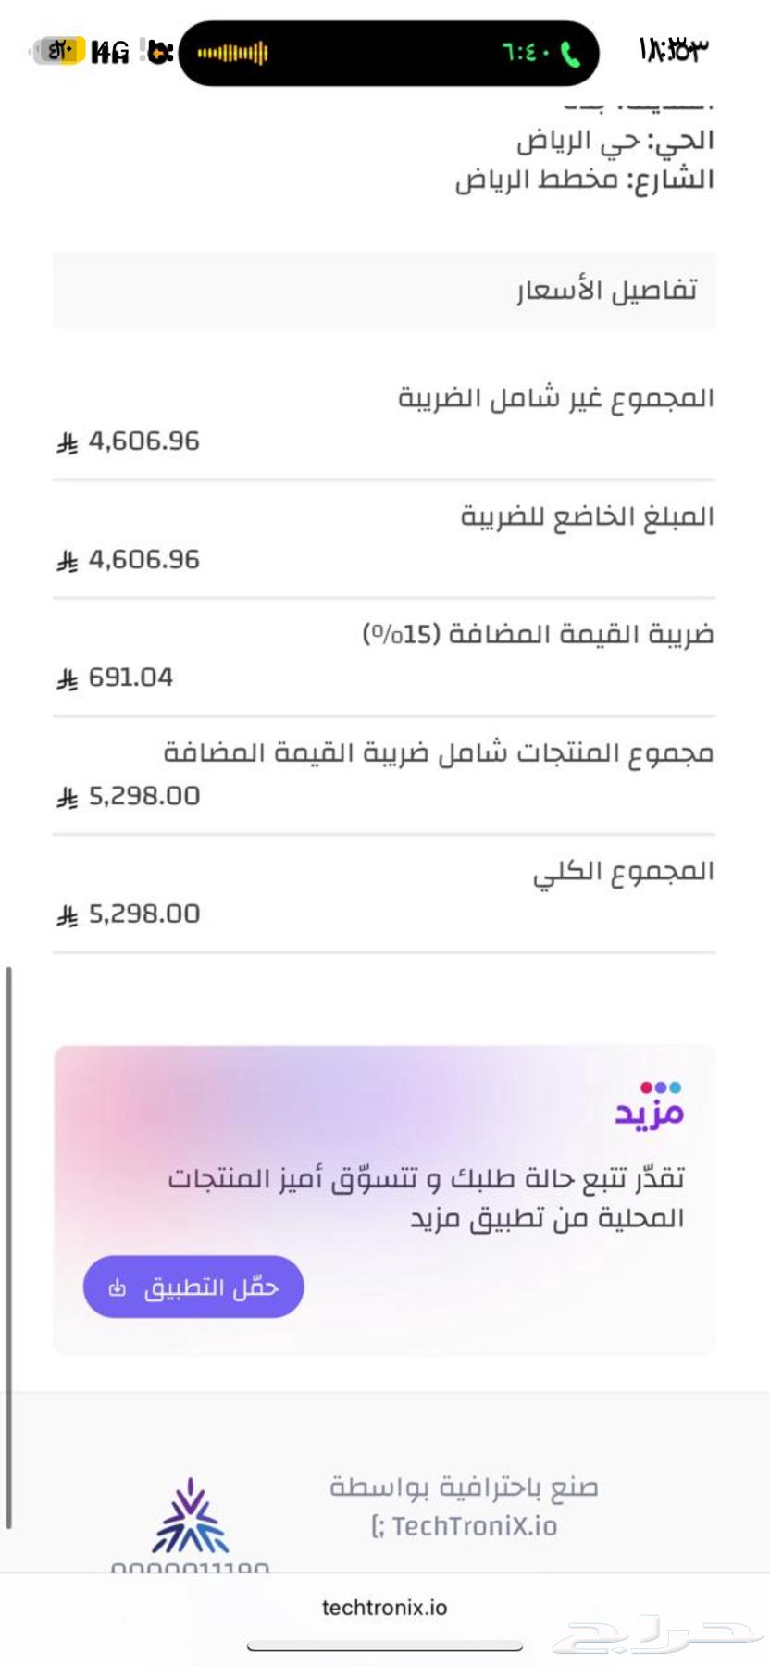
Task: Tap the download app button
Action: point(193,1287)
